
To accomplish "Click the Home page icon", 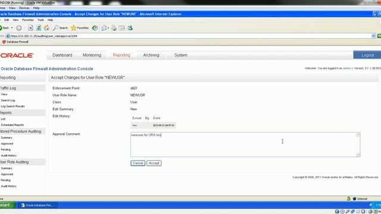I will pyautogui.click(x=46, y=28).
